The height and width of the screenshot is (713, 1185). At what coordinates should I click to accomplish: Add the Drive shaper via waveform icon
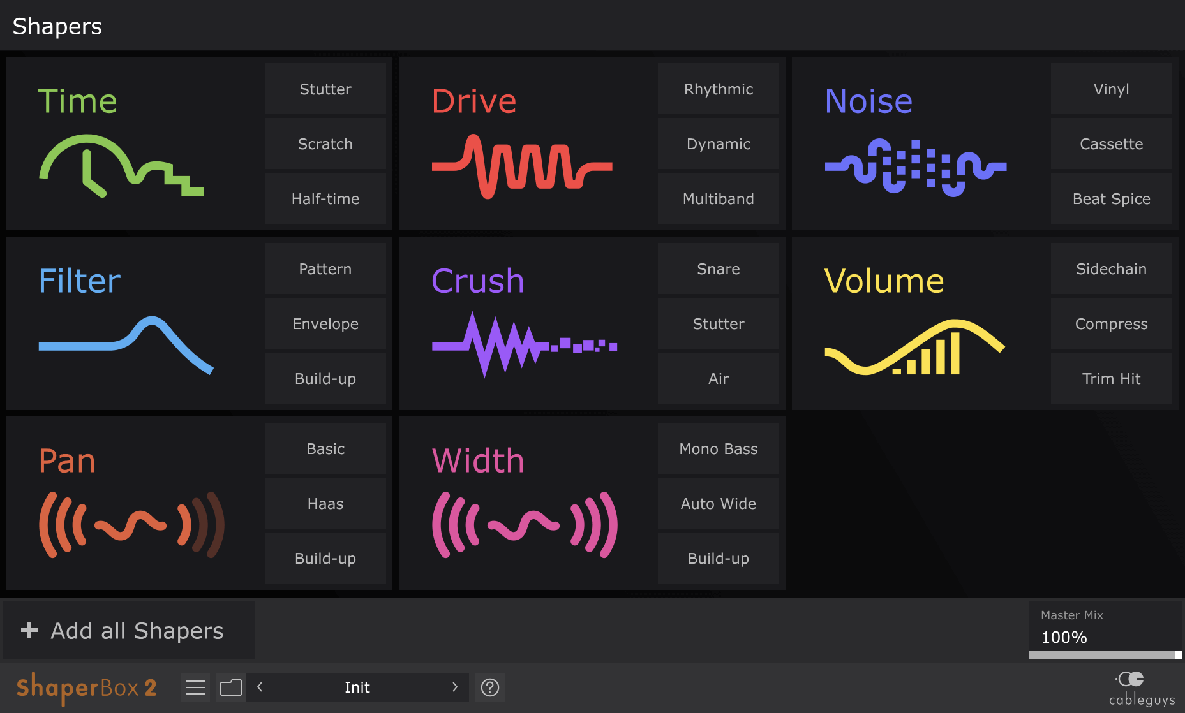click(522, 166)
